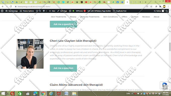
Task: Open Bespoke Treatments navigation menu
Action: (x=90, y=17)
